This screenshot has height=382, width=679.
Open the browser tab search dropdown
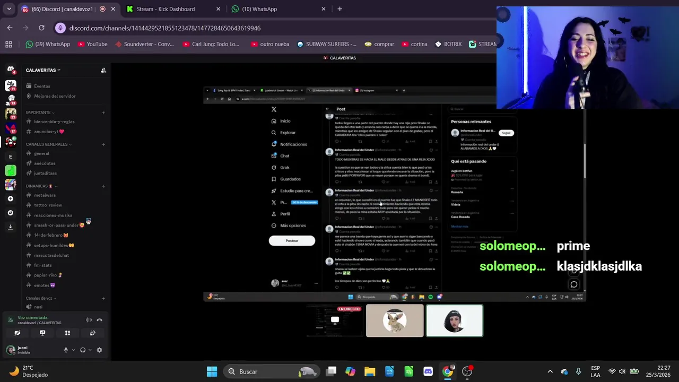pyautogui.click(x=8, y=9)
